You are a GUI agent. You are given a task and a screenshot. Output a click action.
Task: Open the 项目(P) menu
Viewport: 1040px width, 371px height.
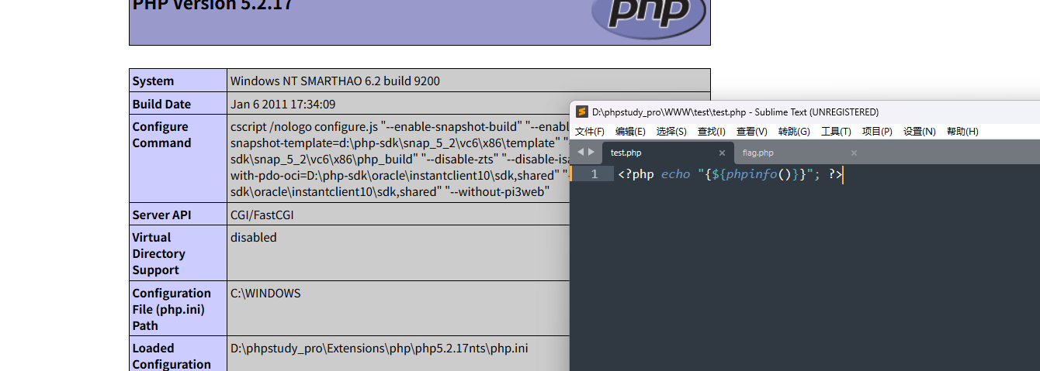click(877, 132)
